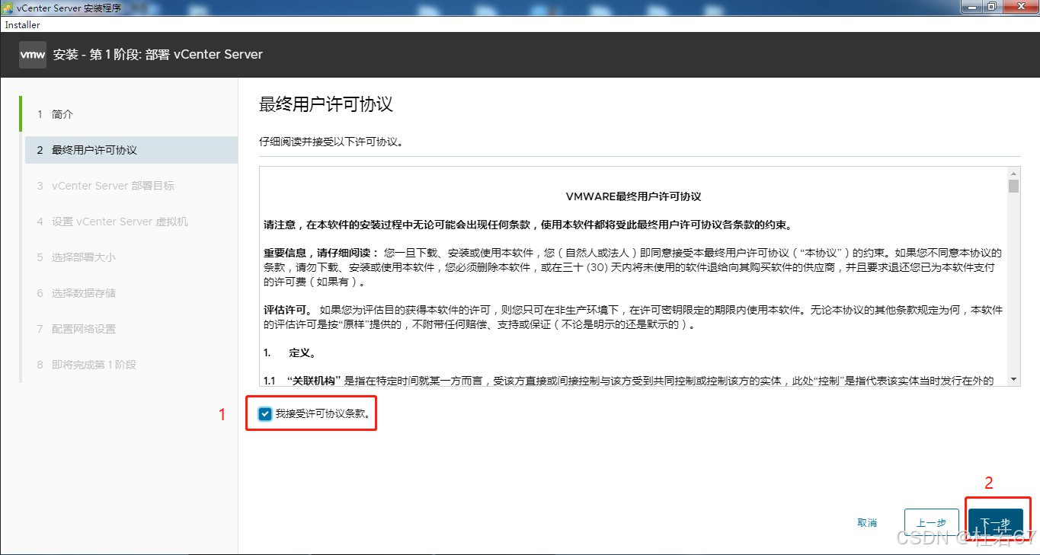Click the 评估许可 paragraph text
This screenshot has width=1040, height=555.
pyautogui.click(x=633, y=317)
